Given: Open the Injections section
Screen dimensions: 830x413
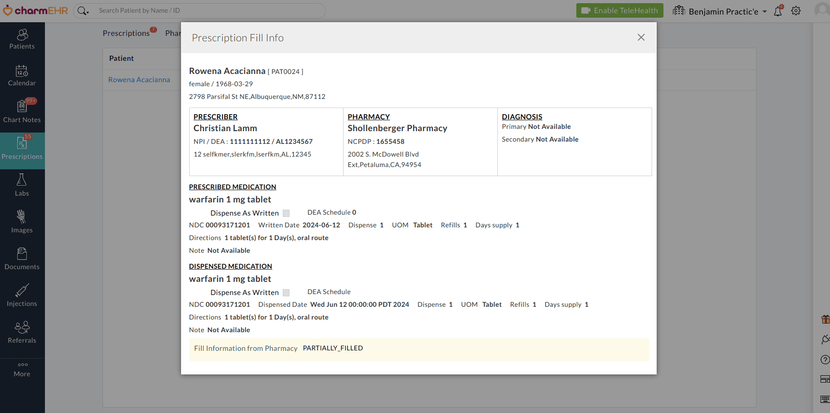Looking at the screenshot, I should [22, 296].
